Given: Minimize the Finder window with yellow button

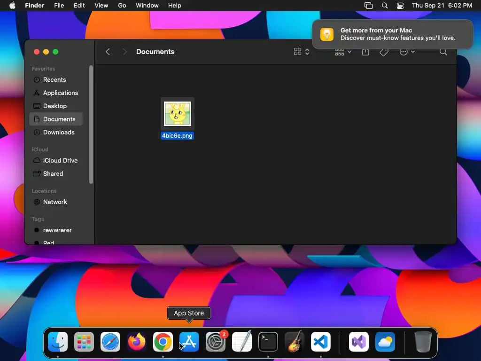Looking at the screenshot, I should pyautogui.click(x=46, y=52).
